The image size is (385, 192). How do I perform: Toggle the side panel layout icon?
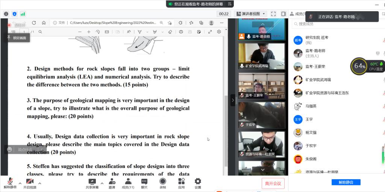point(283,14)
